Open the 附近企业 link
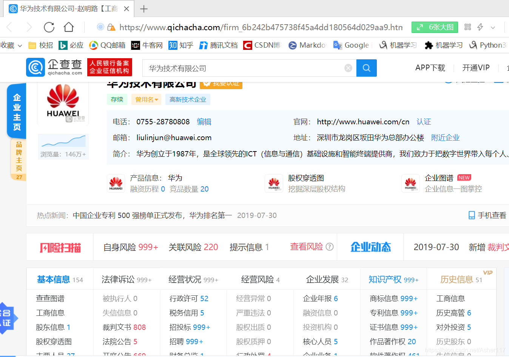Image resolution: width=509 pixels, height=357 pixels. [x=445, y=138]
